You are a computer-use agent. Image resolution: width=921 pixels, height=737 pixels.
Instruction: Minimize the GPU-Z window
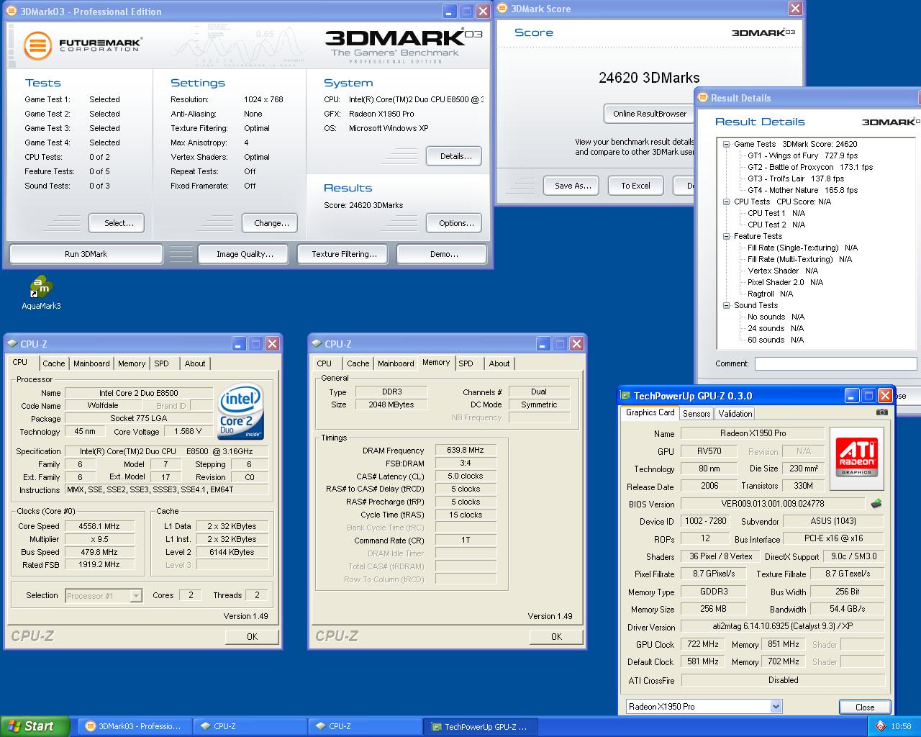852,395
